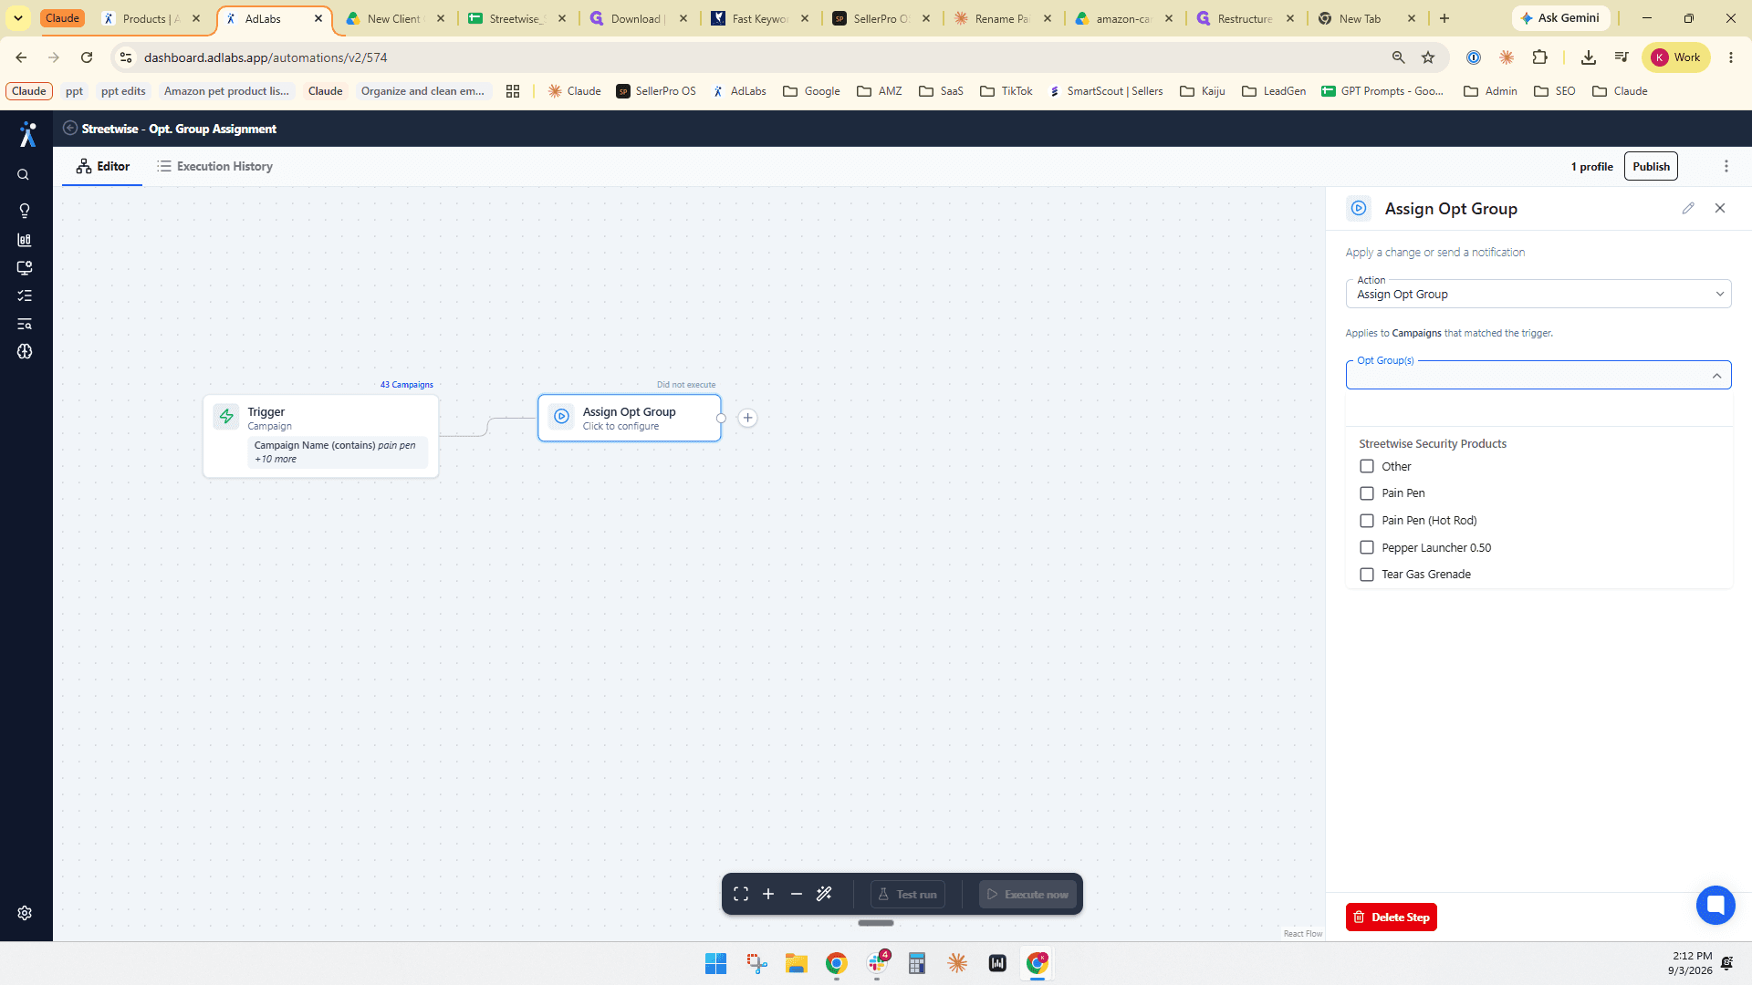The width and height of the screenshot is (1752, 985).
Task: Click the Ask Gemini button
Action: [1560, 18]
